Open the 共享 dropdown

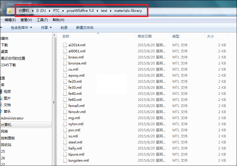coord(46,27)
